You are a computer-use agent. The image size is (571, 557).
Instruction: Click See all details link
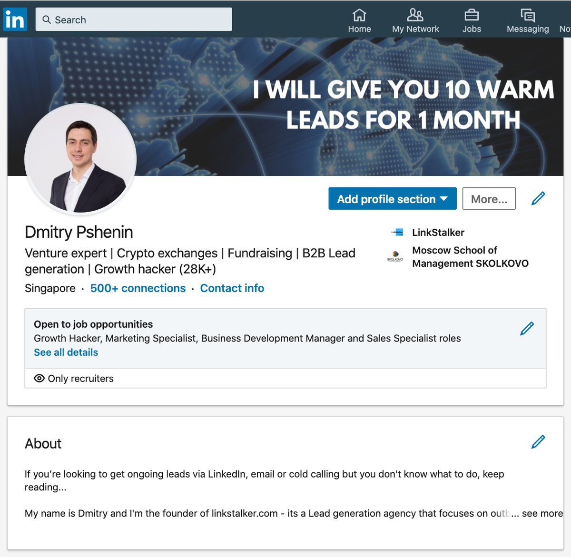(x=66, y=352)
